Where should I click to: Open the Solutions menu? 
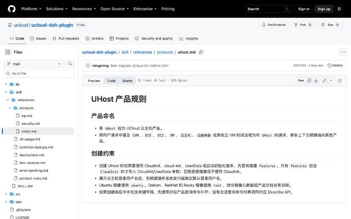point(57,9)
